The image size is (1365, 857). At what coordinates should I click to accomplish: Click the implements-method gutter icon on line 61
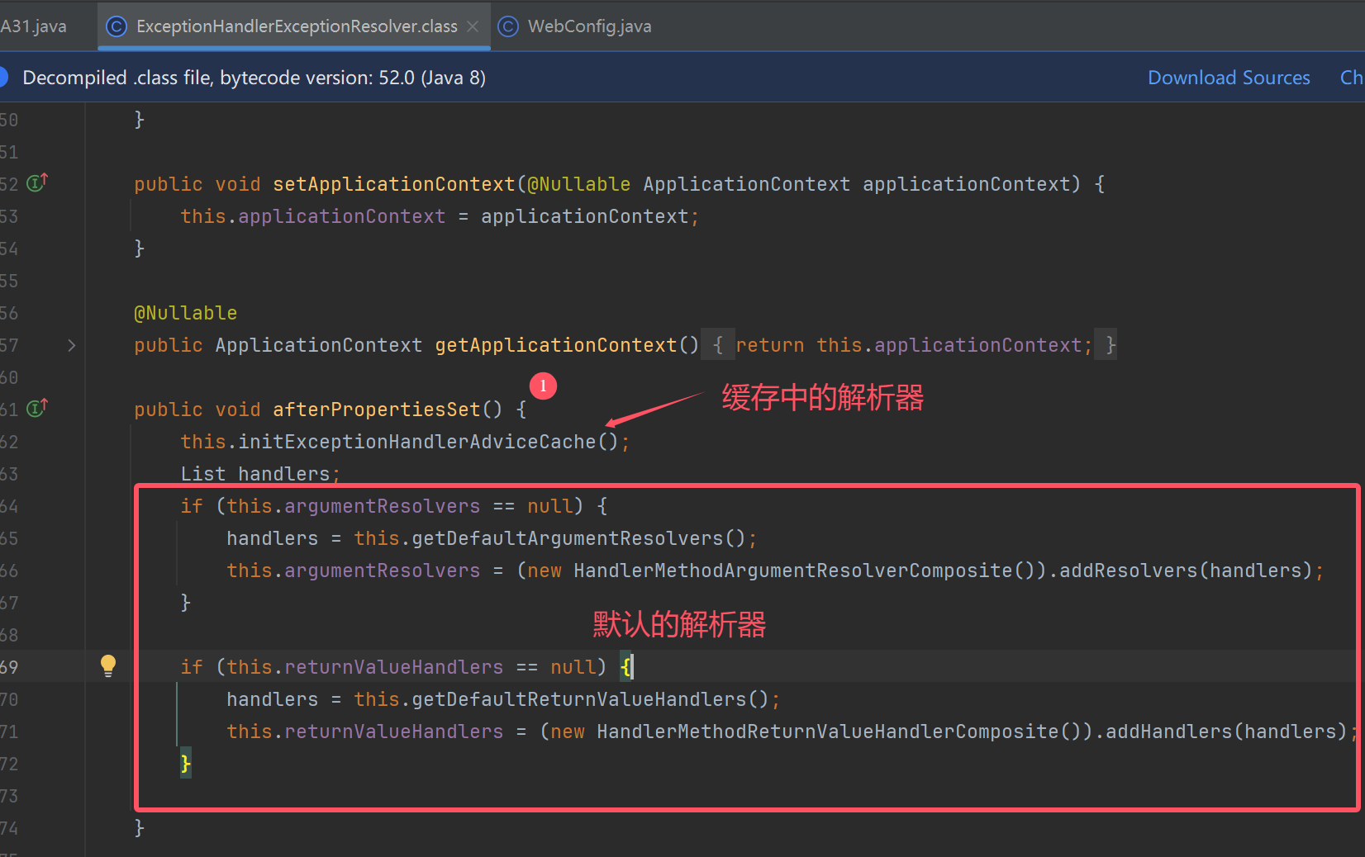point(37,408)
